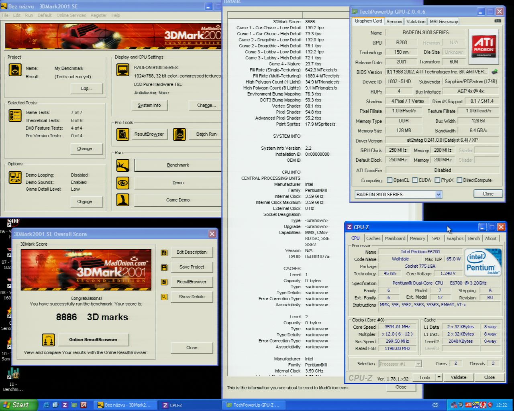Open Internet Explorer from quick launch
The image size is (514, 411).
(46, 405)
